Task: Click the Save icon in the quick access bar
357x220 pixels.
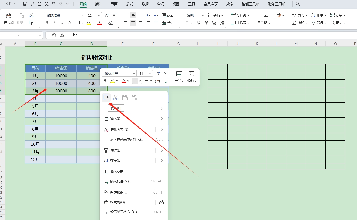Action: 25,4
